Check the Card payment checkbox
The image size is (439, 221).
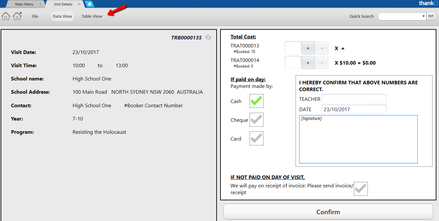[256, 139]
